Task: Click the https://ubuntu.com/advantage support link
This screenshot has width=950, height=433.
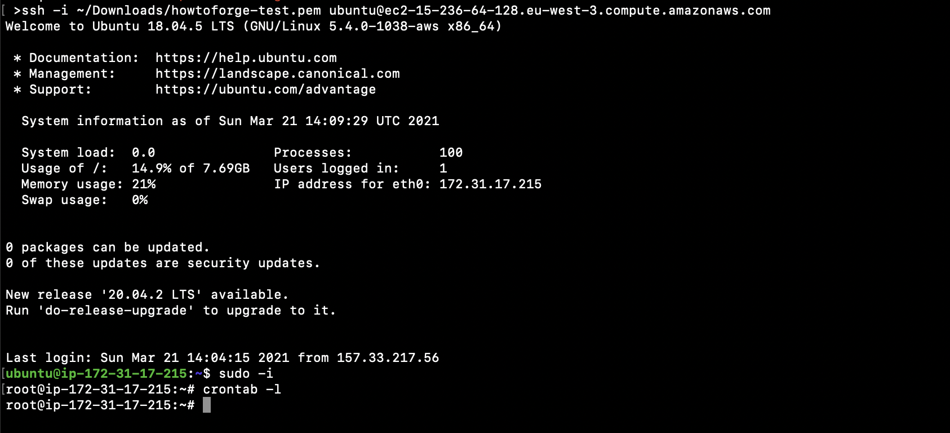Action: coord(265,90)
